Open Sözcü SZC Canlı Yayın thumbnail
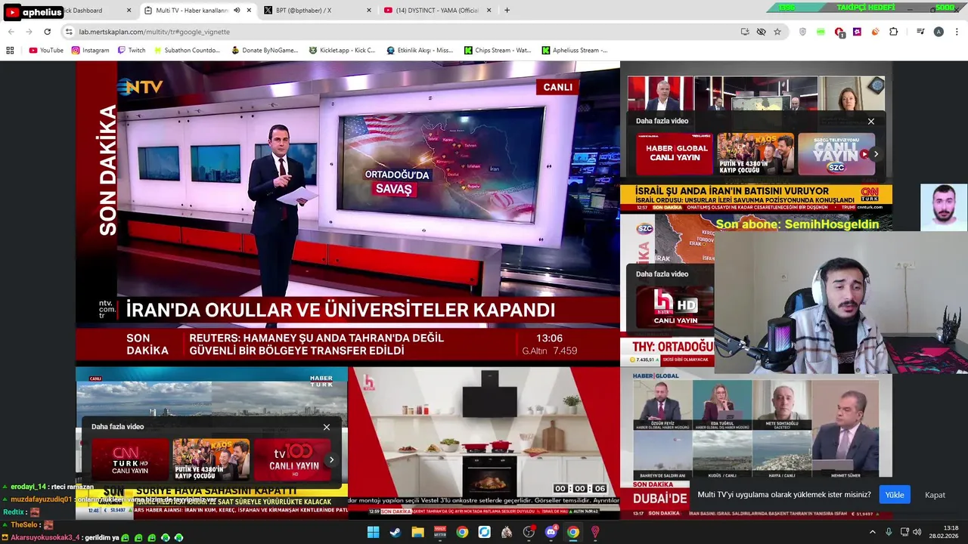The height and width of the screenshot is (544, 968). [836, 154]
